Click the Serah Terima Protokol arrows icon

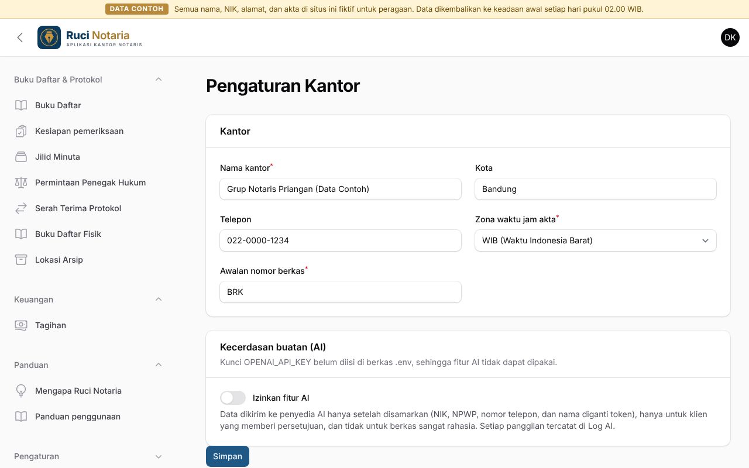point(21,208)
